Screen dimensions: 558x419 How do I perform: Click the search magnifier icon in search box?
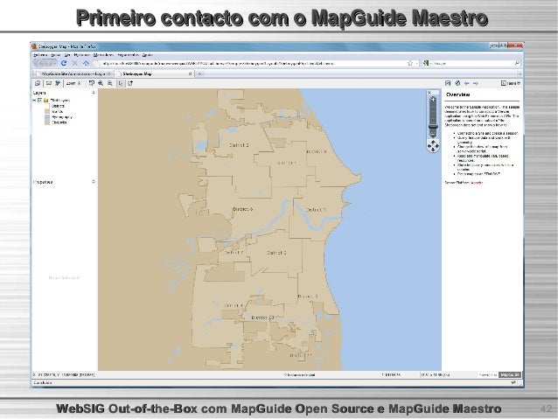(x=517, y=63)
